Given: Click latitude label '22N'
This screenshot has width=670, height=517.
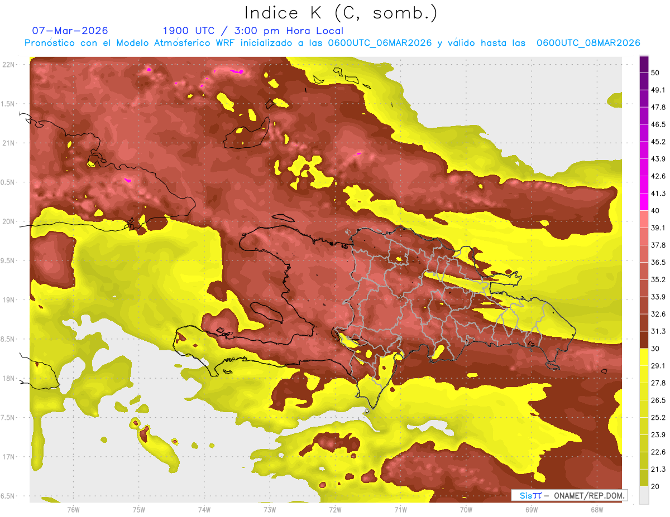Looking at the screenshot, I should (9, 65).
